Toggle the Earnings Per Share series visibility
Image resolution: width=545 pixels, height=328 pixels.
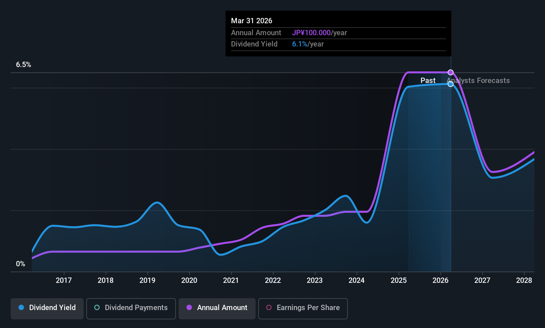303,308
